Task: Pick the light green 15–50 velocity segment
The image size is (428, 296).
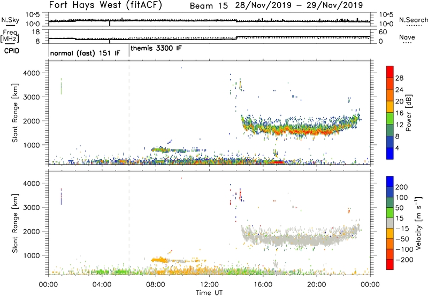Action: (x=390, y=213)
